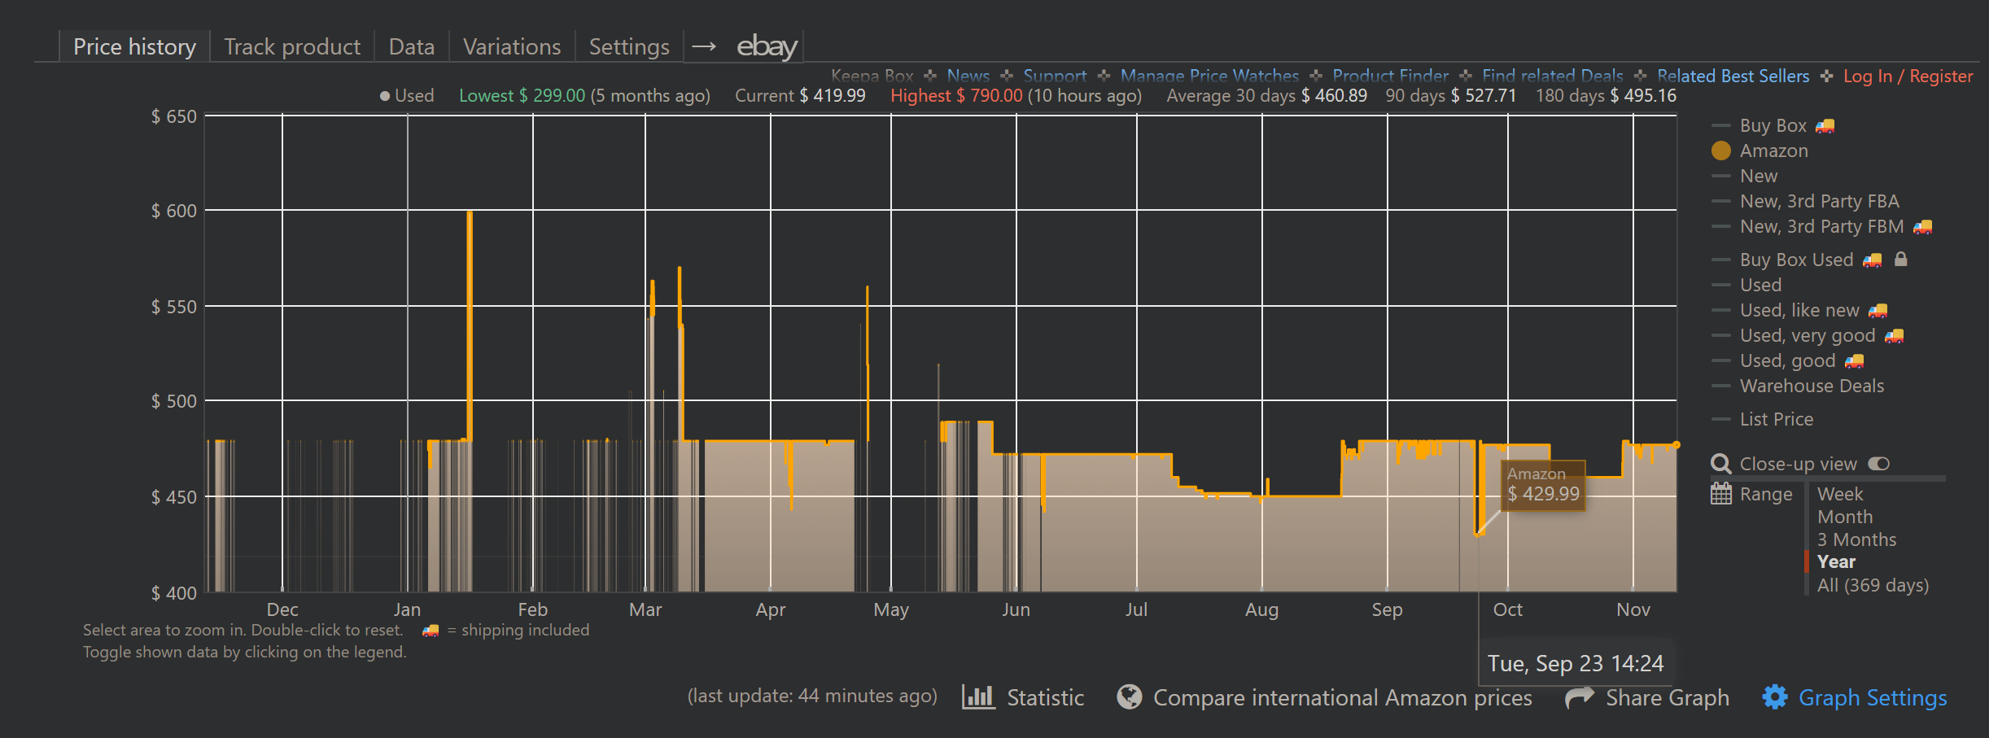Click the Range calendar icon

tap(1721, 494)
